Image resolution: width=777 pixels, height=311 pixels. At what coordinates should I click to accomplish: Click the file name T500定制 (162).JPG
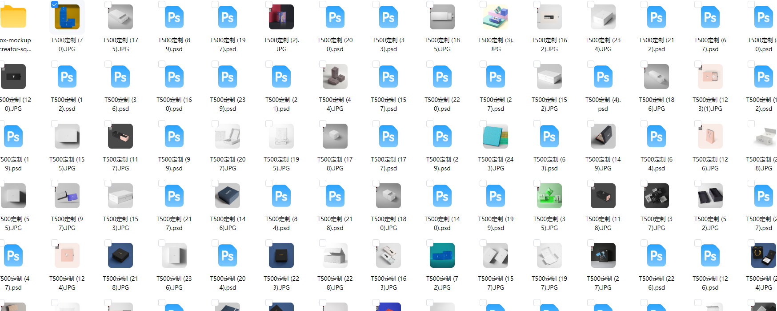point(549,44)
